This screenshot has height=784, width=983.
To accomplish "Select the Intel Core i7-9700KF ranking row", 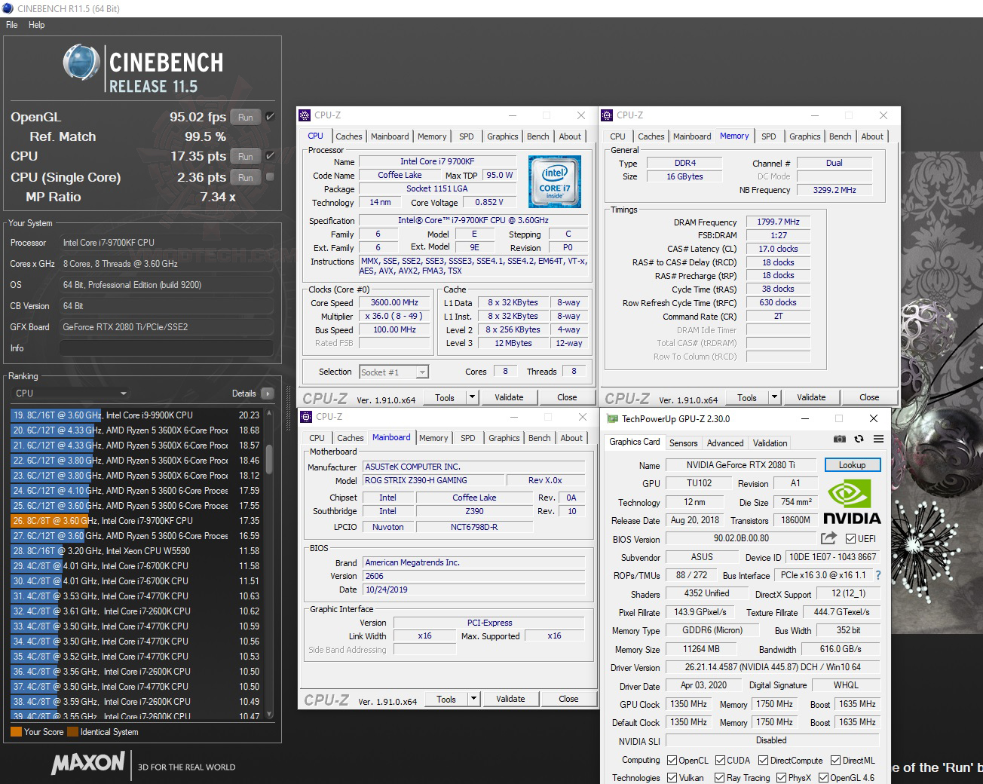I will [x=136, y=521].
